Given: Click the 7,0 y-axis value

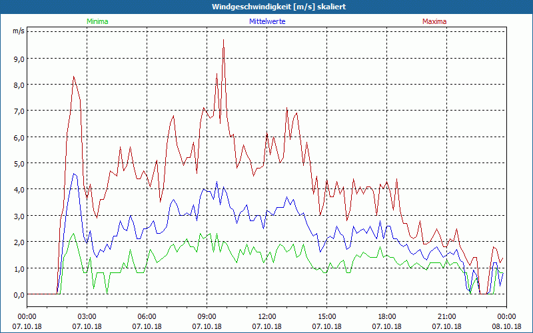Looking at the screenshot, I should (x=19, y=111).
